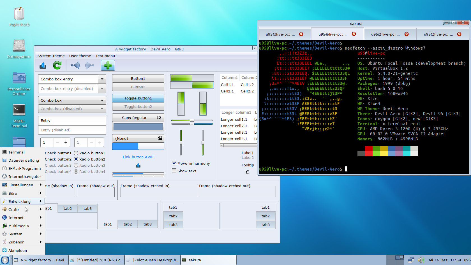Select the Longer cell3.1 row

[x=239, y=132]
